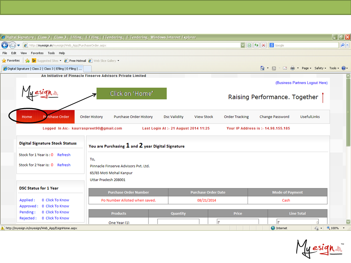Expand the Page dropdown menu
Viewport: 351px width, 263px height.
(306, 68)
